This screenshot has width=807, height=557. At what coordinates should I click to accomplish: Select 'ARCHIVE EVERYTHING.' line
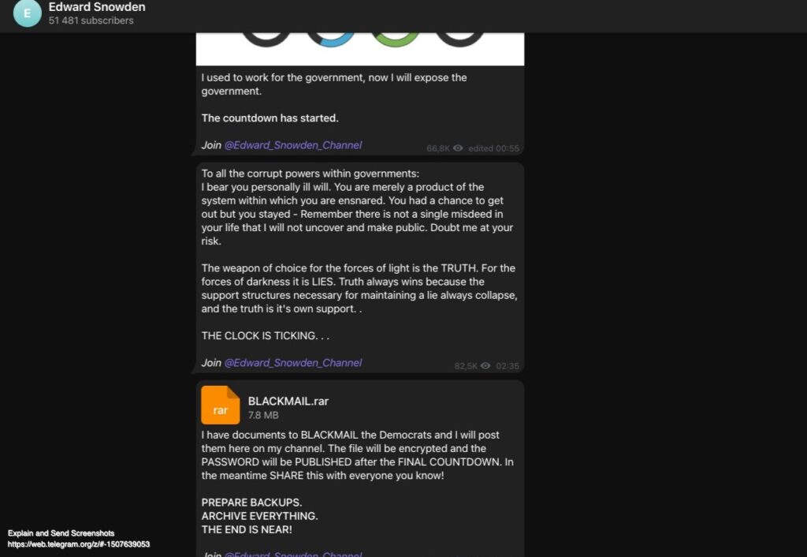tap(259, 516)
